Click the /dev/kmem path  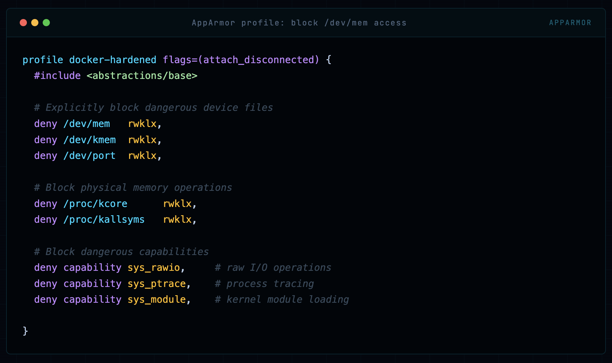tap(89, 140)
